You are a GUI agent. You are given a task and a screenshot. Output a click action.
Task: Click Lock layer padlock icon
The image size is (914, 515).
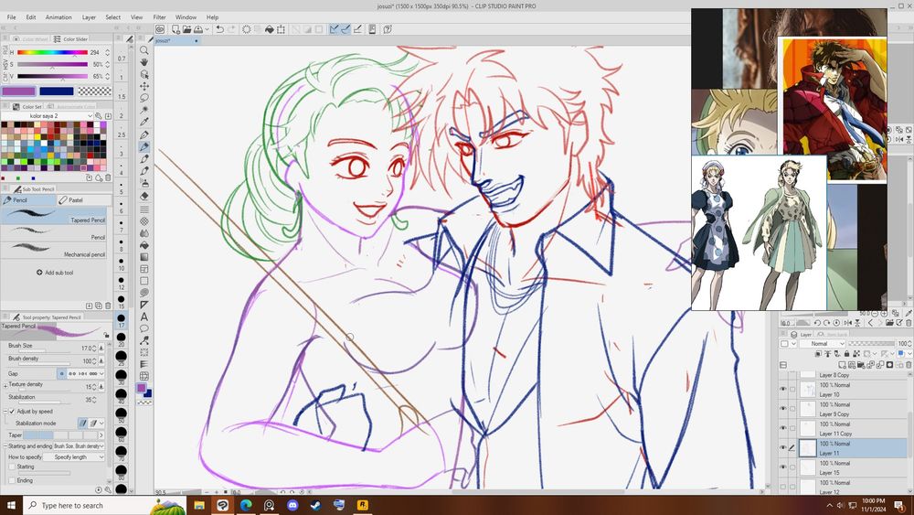(x=846, y=354)
